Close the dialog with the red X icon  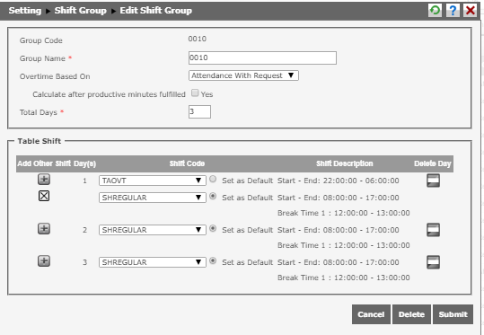[x=471, y=11]
